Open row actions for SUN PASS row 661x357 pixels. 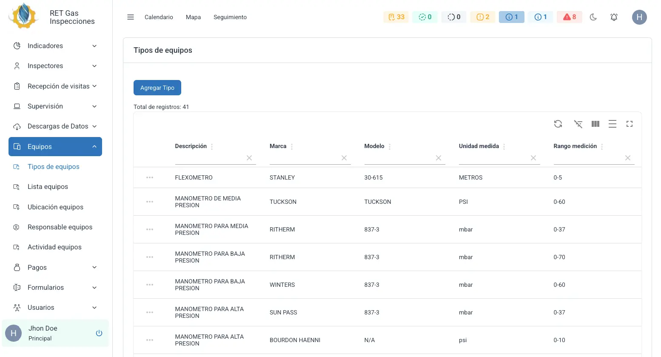click(150, 312)
